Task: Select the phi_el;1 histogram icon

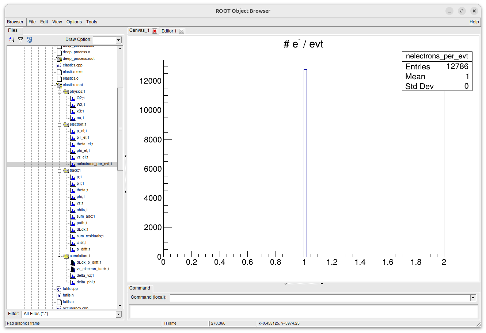Action: pyautogui.click(x=73, y=151)
